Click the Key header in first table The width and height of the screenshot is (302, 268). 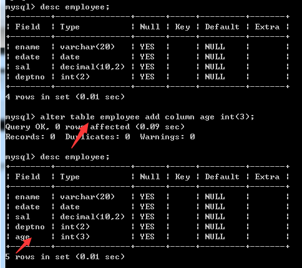coord(182,27)
